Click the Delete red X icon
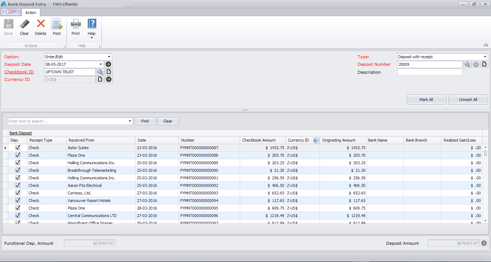This screenshot has height=262, width=491. 41,24
